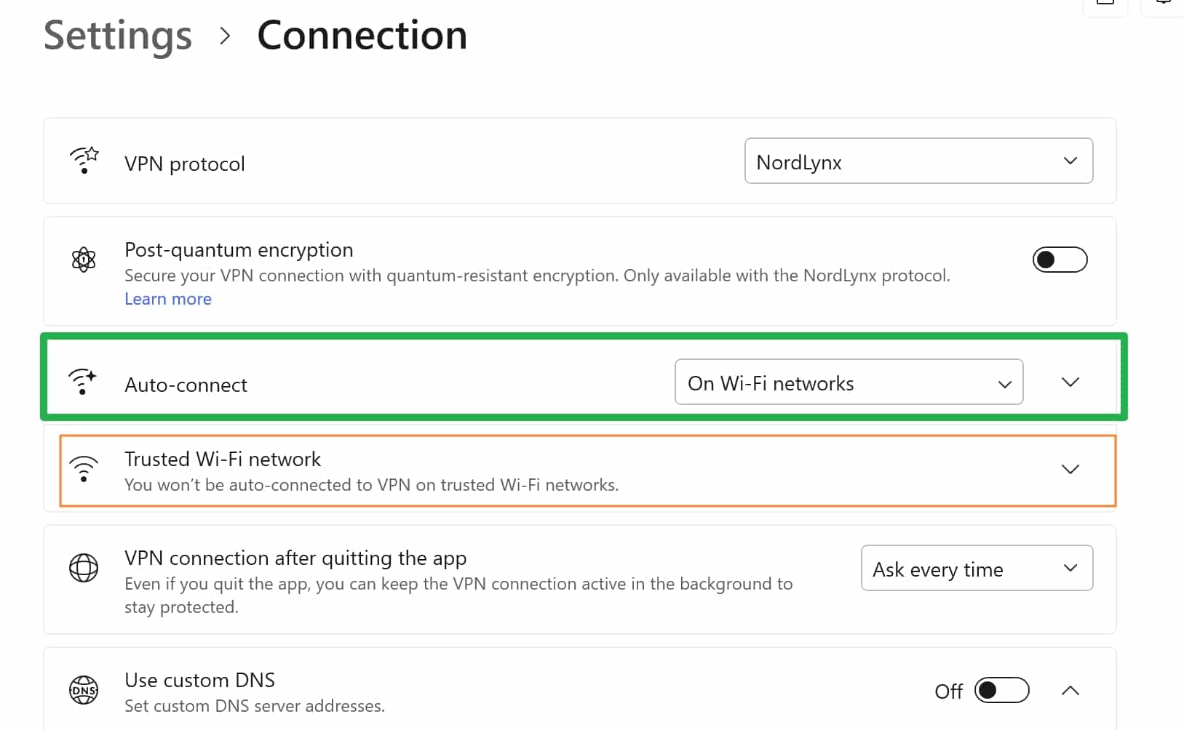The height and width of the screenshot is (730, 1184).
Task: Expand the Trusted Wi-Fi network chevron
Action: 1070,469
